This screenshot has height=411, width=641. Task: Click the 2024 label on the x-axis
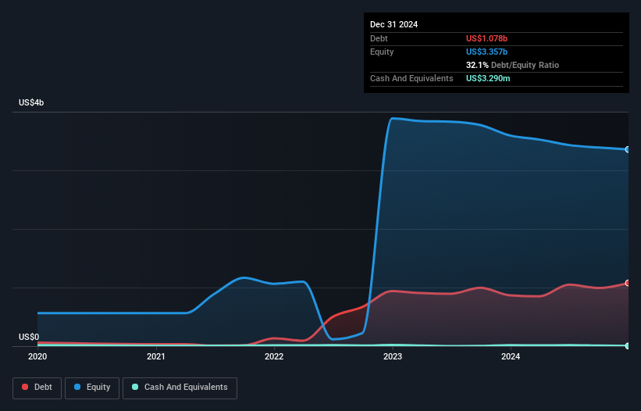[511, 356]
